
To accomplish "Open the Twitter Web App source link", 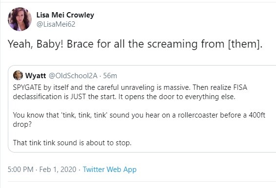I will (110, 170).
